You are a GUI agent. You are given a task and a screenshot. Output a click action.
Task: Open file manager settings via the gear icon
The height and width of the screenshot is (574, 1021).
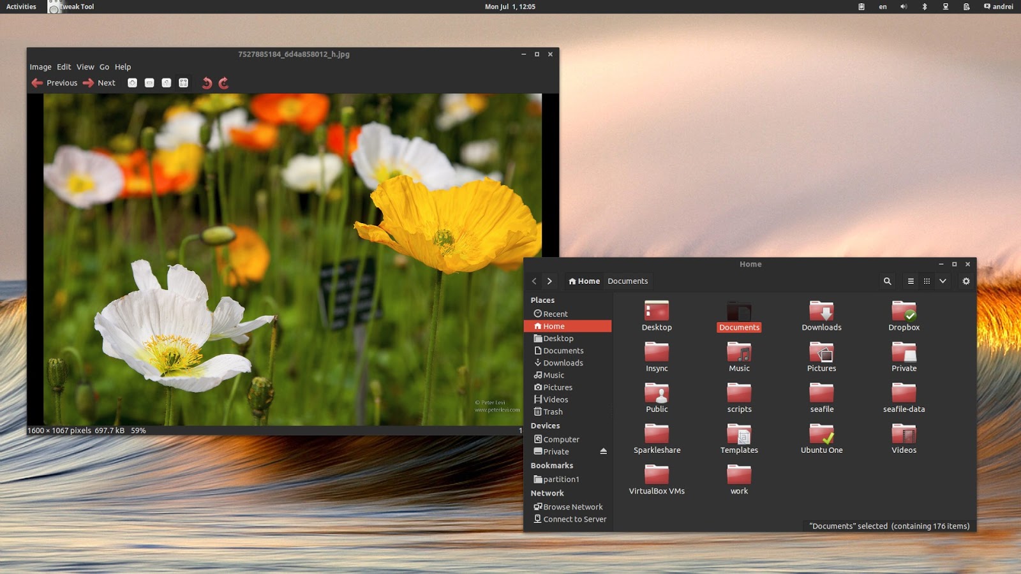coord(966,281)
